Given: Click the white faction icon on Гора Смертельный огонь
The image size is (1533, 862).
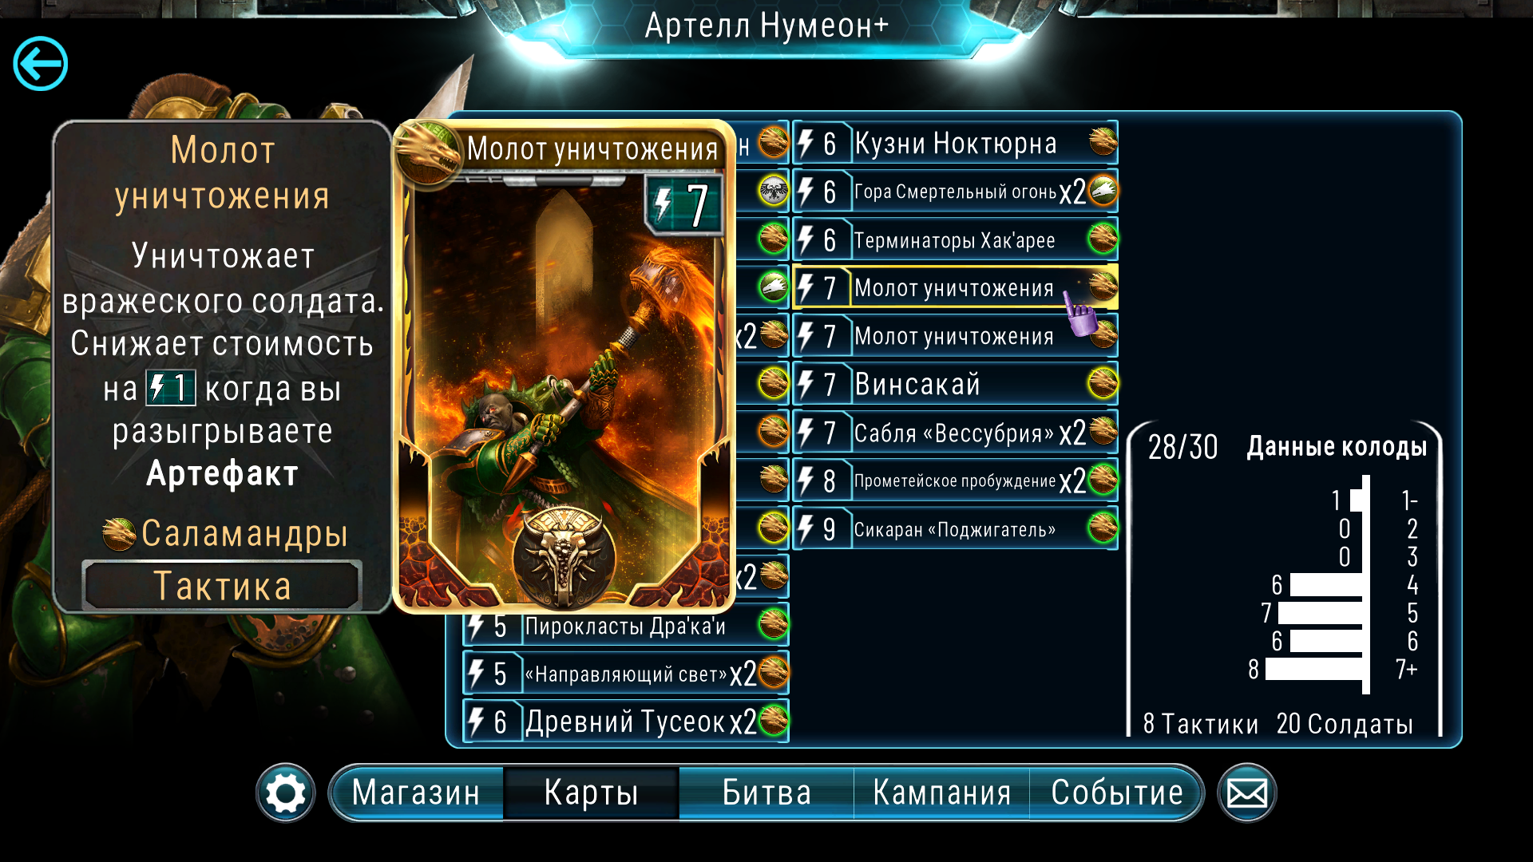Looking at the screenshot, I should coord(1103,190).
